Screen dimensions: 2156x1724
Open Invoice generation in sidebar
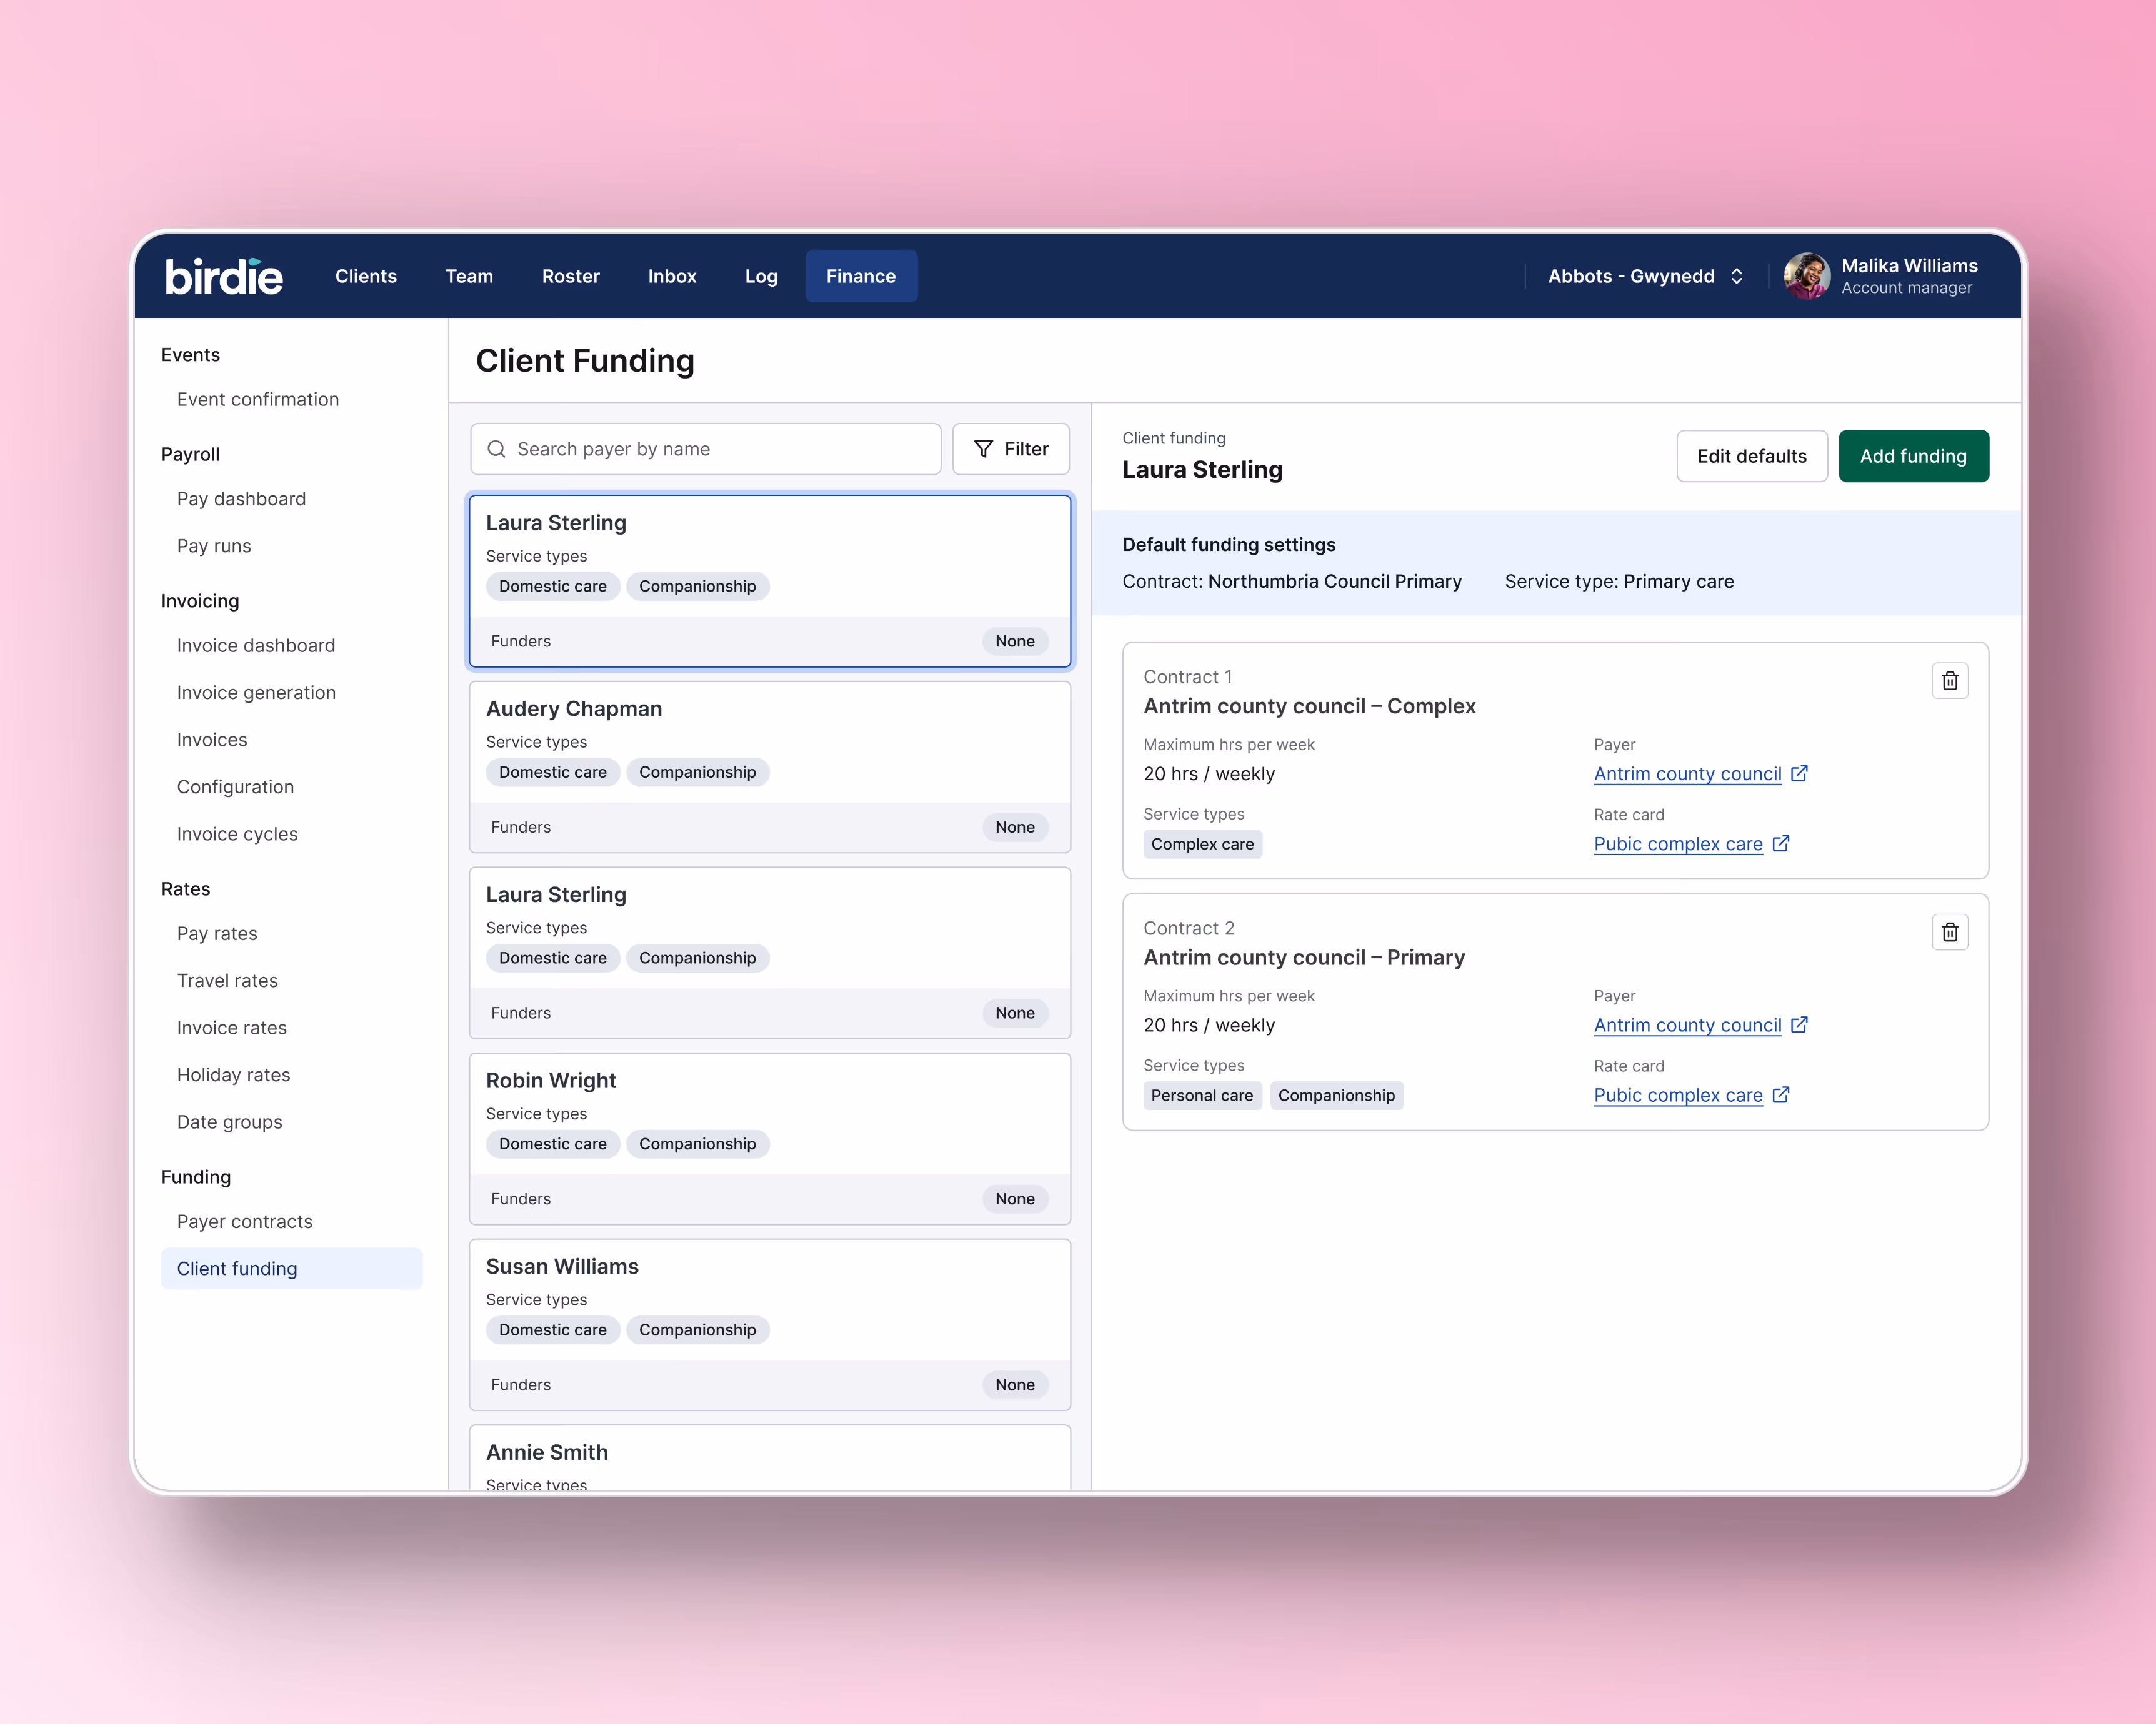pos(256,693)
